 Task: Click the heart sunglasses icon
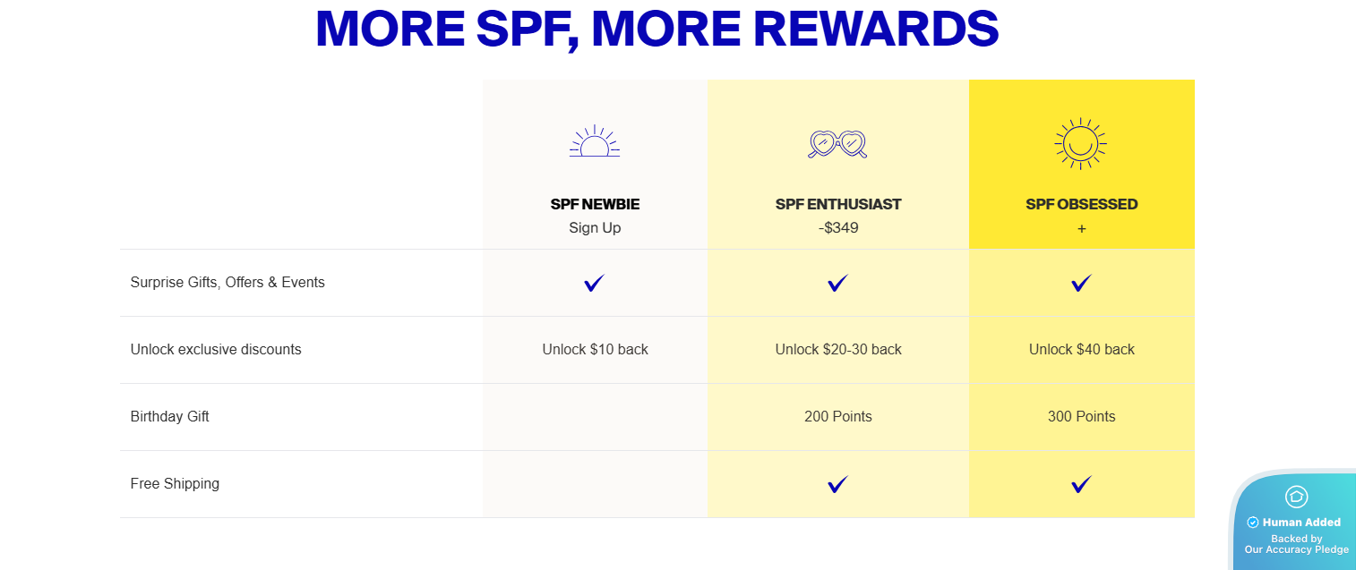(x=837, y=143)
